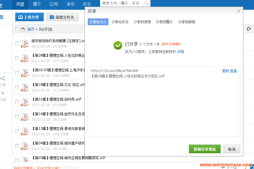Click the shared file name 人性化的商业步行街区.pdf
The image size is (254, 169).
coord(128,76)
